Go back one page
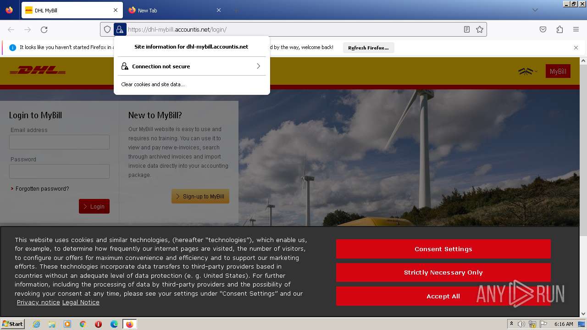The image size is (587, 330). (x=11, y=29)
